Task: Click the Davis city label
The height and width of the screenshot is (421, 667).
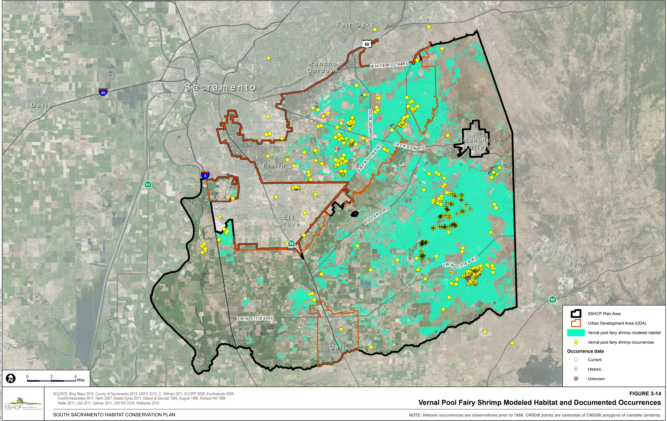Action: point(41,105)
